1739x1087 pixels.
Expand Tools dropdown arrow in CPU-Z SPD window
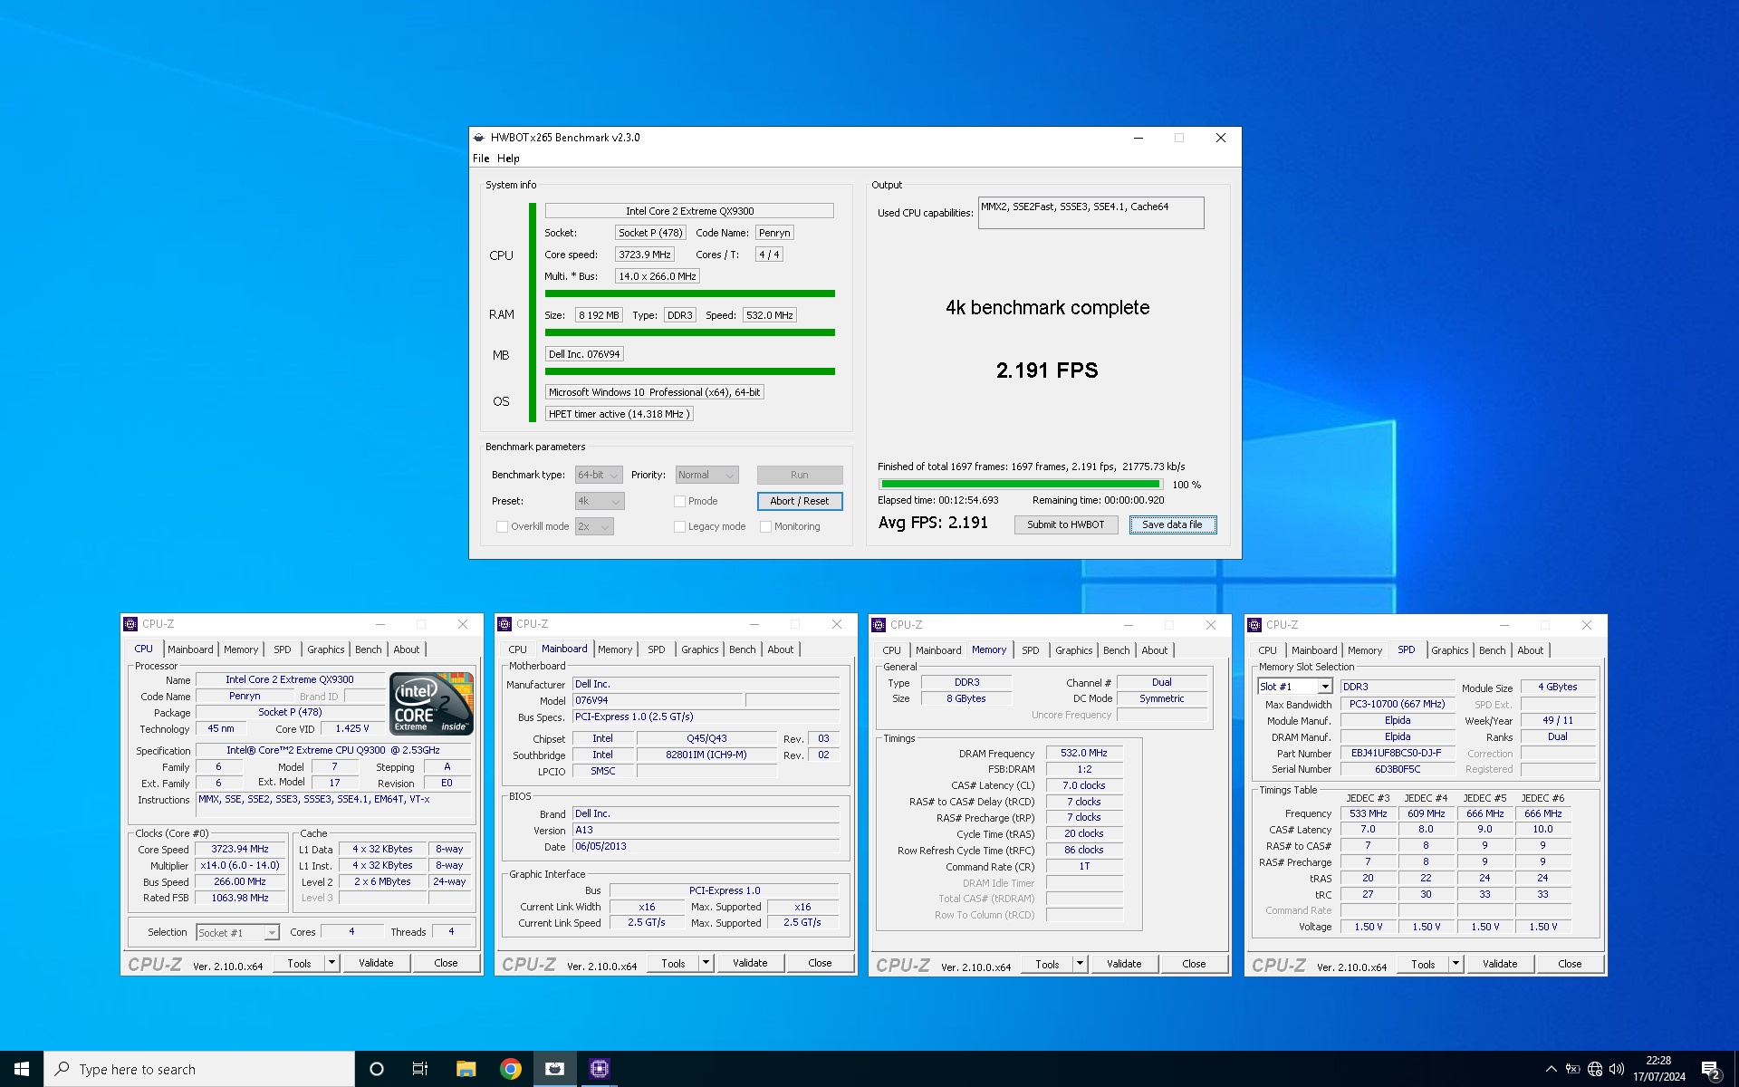point(1456,964)
